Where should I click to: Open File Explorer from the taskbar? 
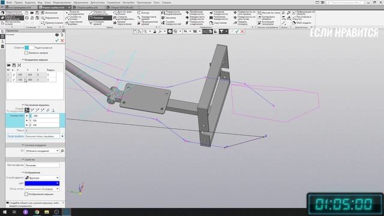(47, 212)
